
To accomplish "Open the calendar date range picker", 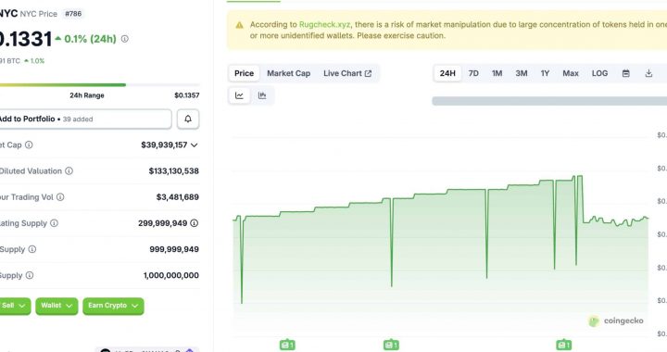I will [625, 73].
